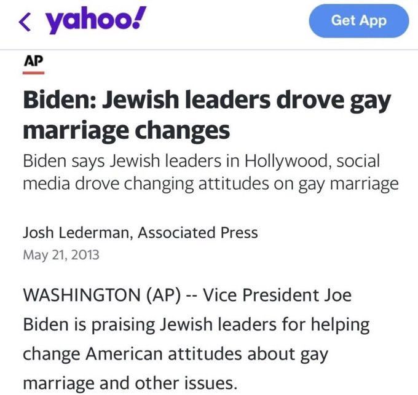Tap the blue Get App button
This screenshot has height=395, width=418.
coord(358,21)
